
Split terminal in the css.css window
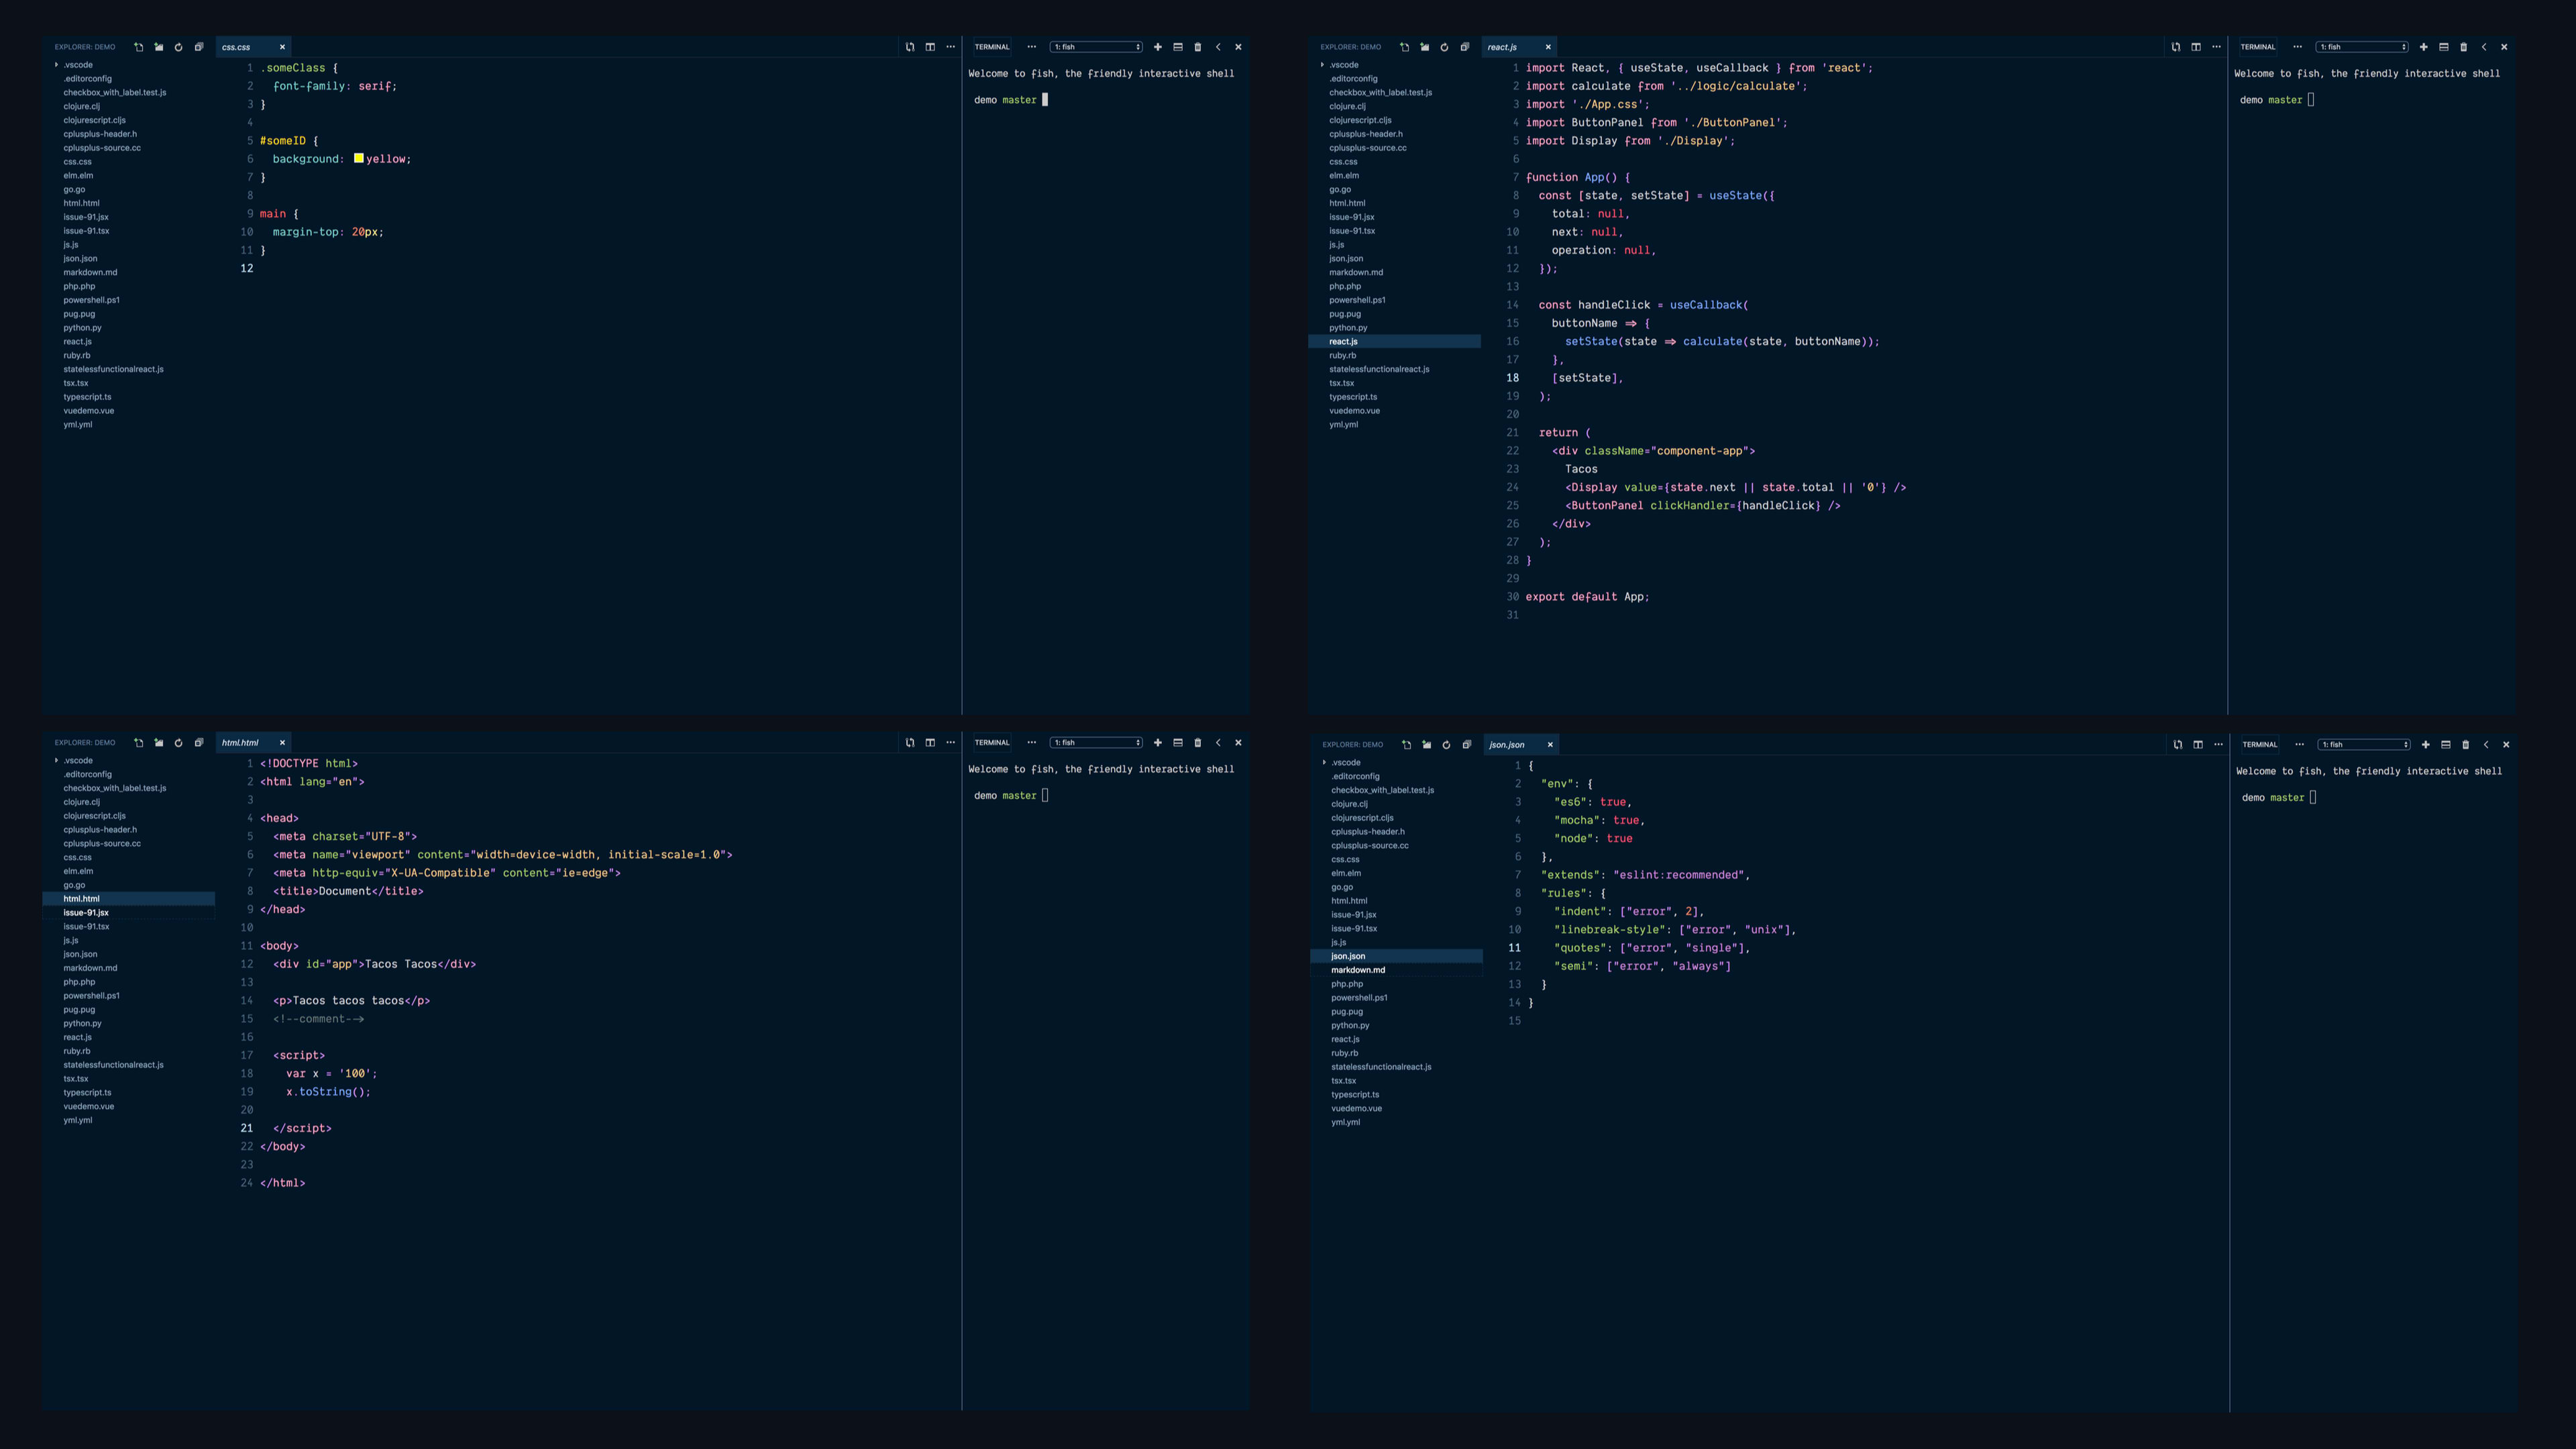tap(1178, 47)
